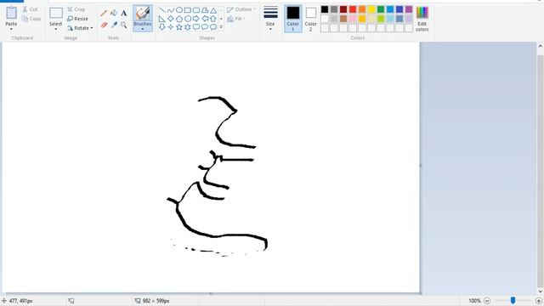The width and height of the screenshot is (544, 306).
Task: Choose the Hexagon shape
Action: (188, 19)
